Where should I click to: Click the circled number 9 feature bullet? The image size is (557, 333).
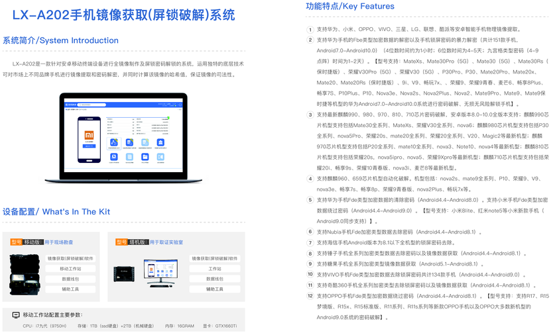310,264
